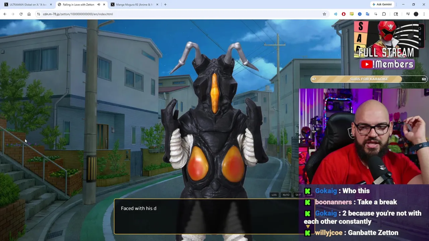This screenshot has height=241, width=429.
Task: Restore down the browser window
Action: click(x=414, y=4)
